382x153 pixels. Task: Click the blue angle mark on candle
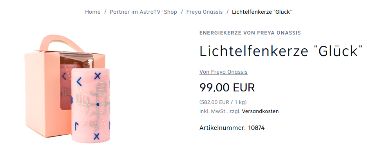coord(79,82)
